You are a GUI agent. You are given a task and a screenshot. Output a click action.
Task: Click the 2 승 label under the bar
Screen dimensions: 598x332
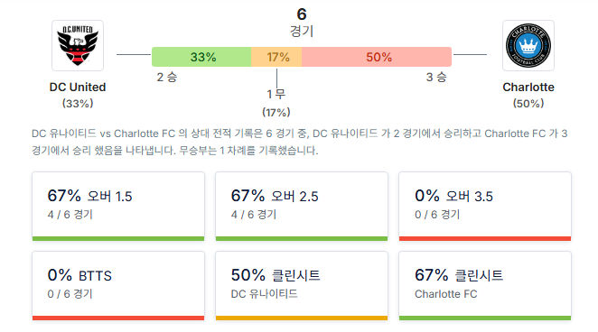[167, 78]
